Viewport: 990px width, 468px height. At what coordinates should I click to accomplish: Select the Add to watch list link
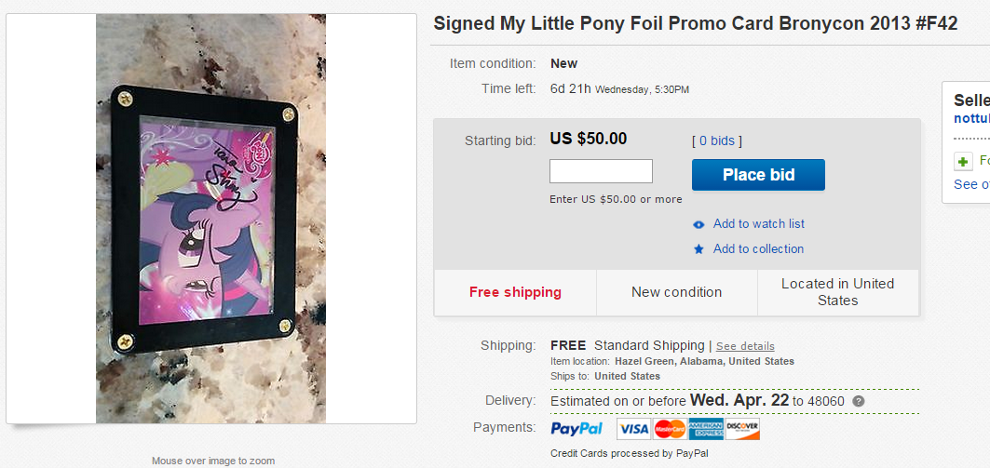point(758,224)
